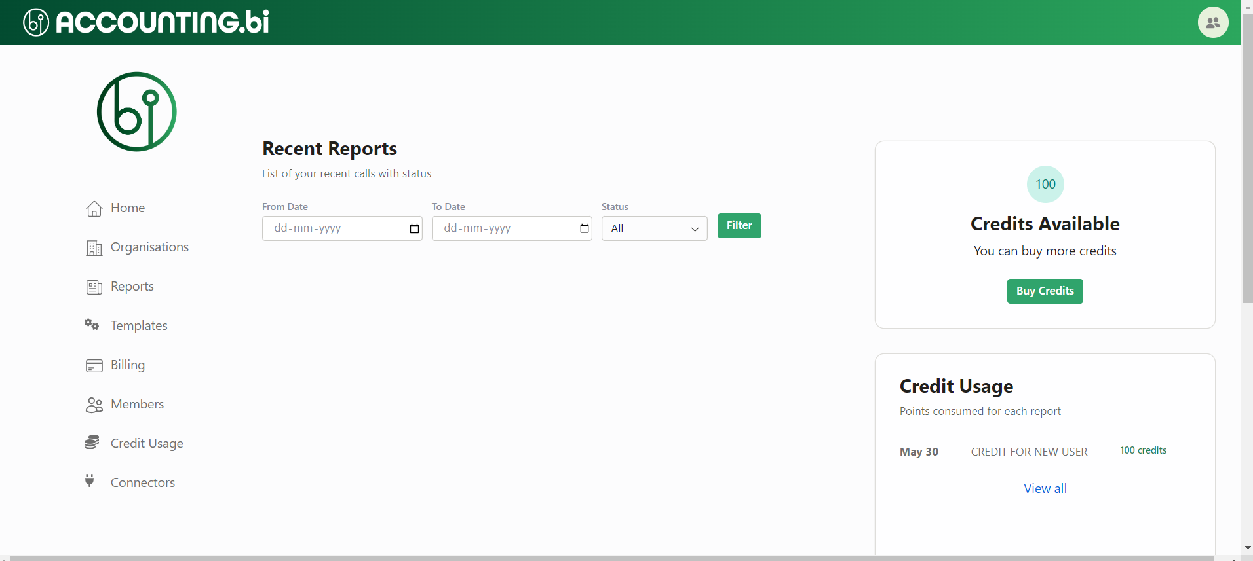
Task: Click the Credit Usage coins icon
Action: (92, 443)
